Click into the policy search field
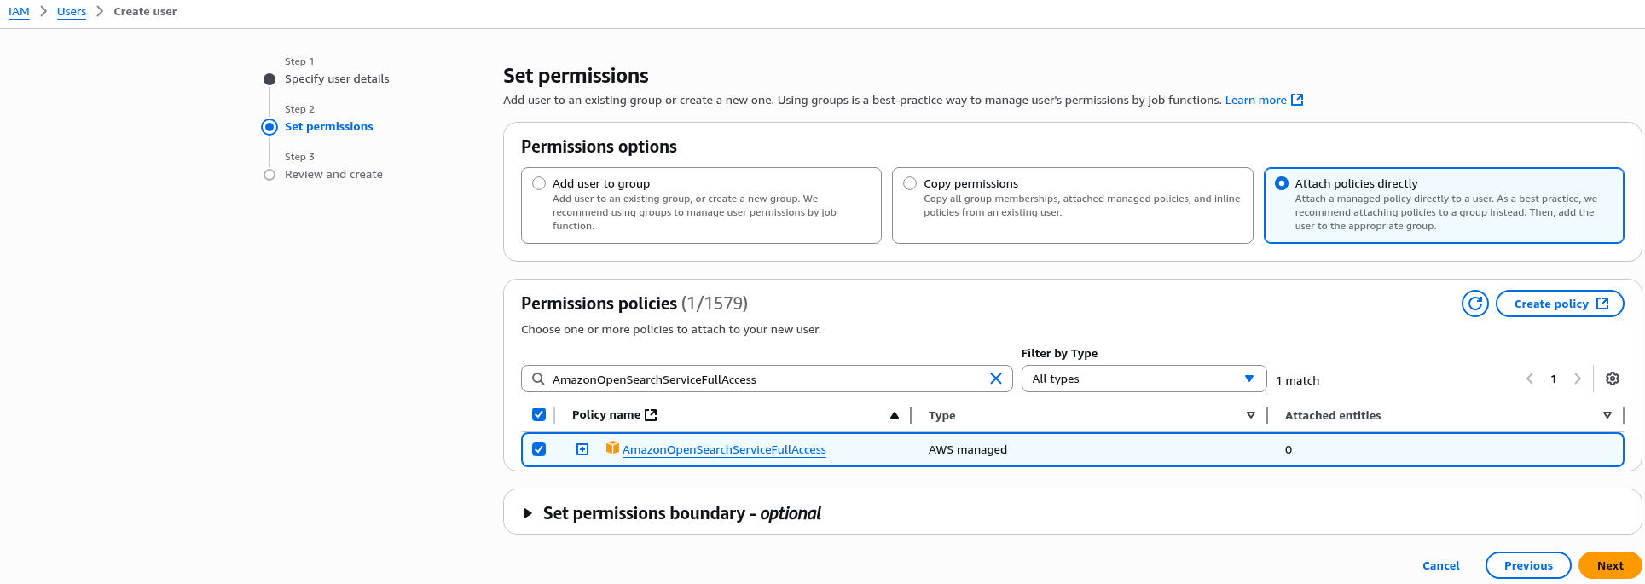The image size is (1645, 584). (767, 379)
